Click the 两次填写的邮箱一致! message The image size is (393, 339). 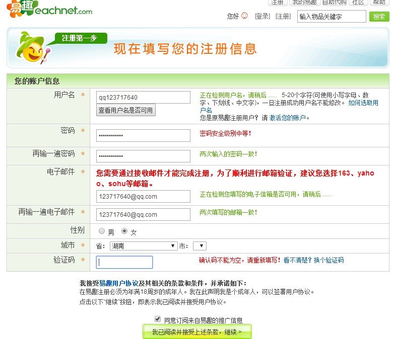point(228,212)
